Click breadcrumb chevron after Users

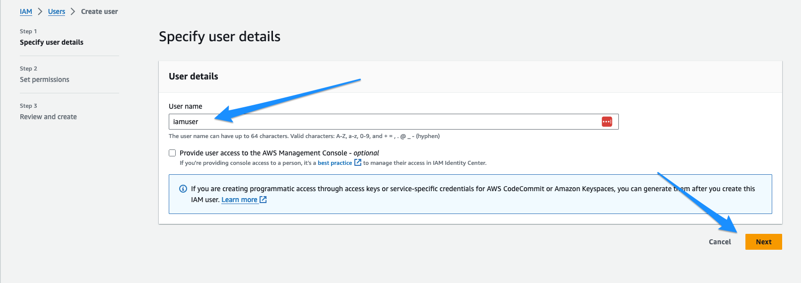coord(73,11)
